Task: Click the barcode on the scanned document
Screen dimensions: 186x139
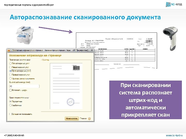Action: coord(149,41)
